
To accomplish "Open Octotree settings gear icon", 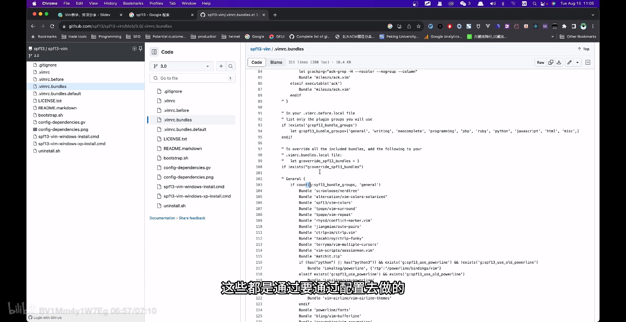I will [134, 49].
